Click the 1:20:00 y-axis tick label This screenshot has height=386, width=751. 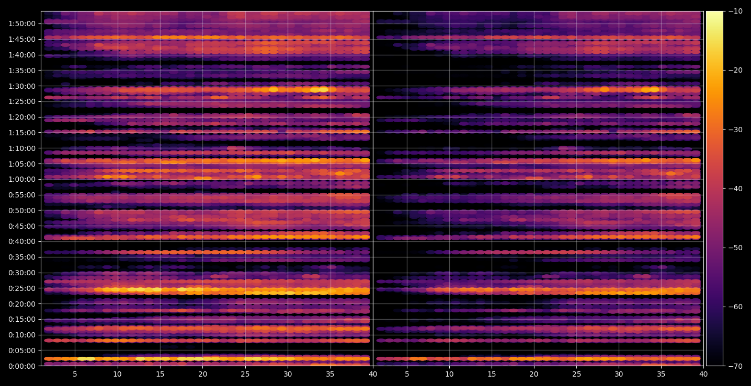tap(22, 117)
